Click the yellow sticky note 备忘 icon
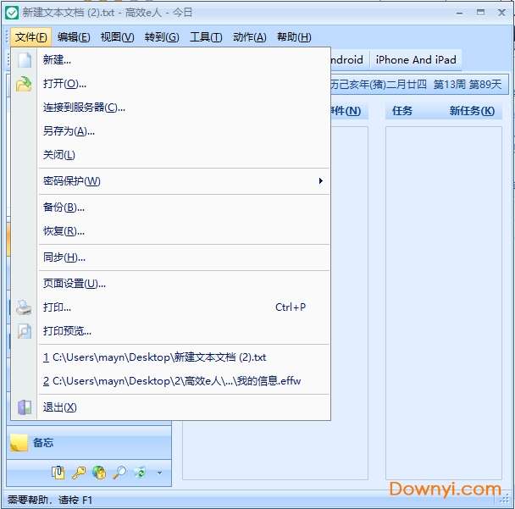Viewport: 515px width, 509px height. (x=19, y=443)
